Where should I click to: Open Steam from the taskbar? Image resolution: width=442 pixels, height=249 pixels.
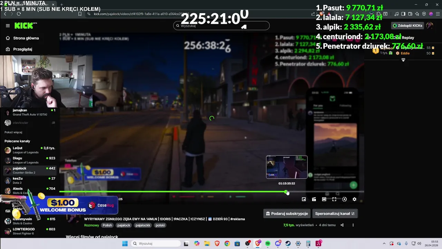point(288,243)
